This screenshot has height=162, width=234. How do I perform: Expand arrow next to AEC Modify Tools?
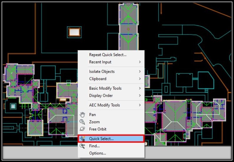click(x=140, y=105)
